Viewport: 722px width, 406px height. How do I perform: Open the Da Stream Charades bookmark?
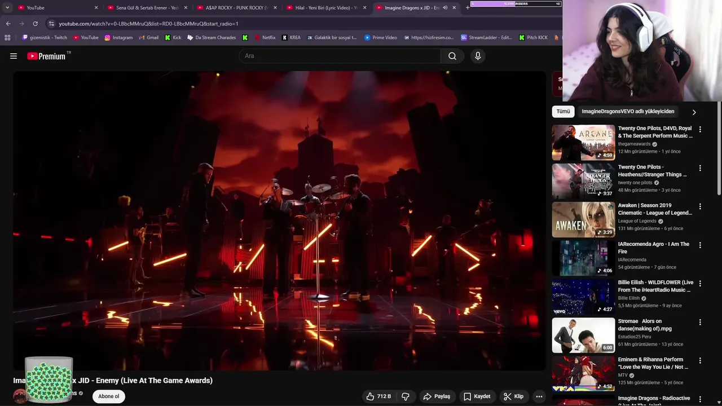click(x=212, y=38)
